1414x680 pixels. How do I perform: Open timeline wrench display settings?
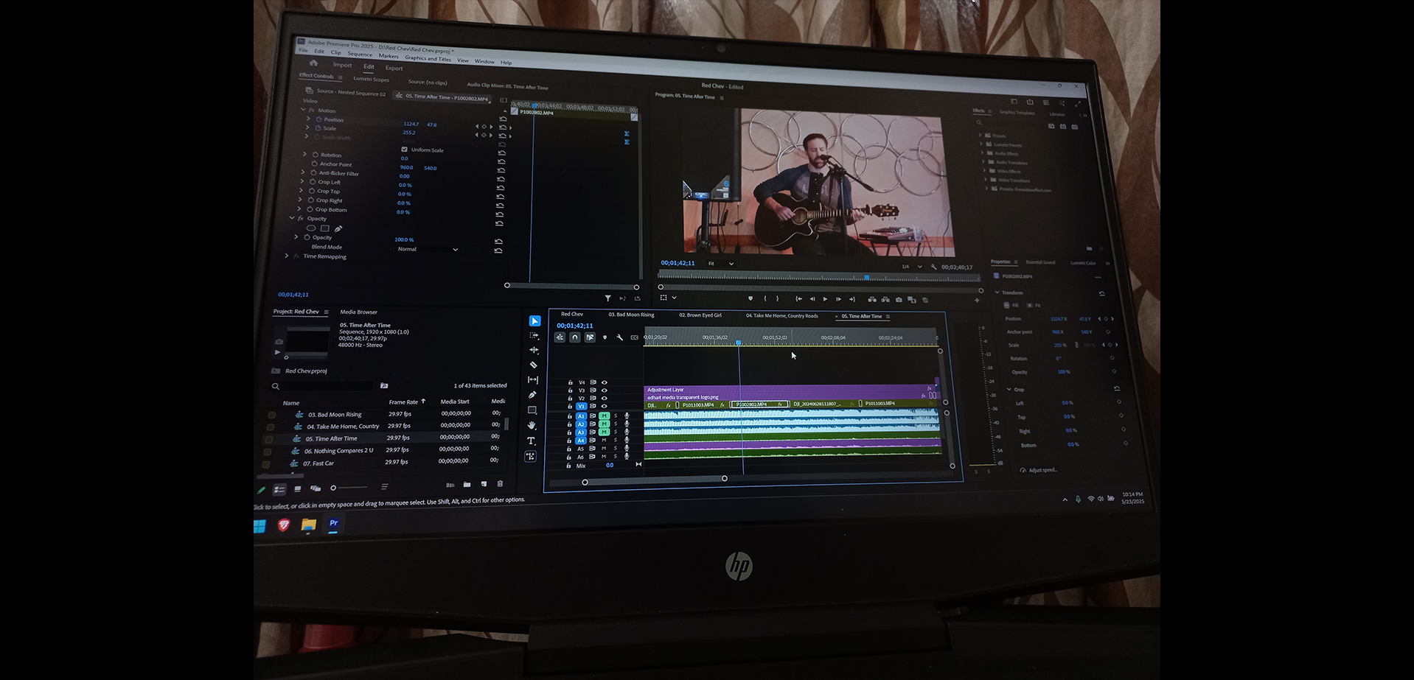(619, 337)
